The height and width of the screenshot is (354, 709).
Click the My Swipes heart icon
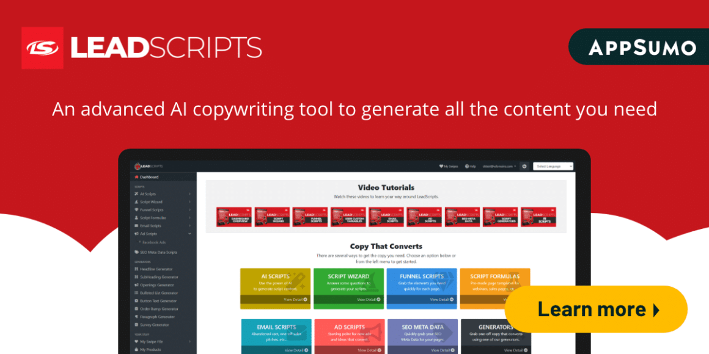click(441, 166)
